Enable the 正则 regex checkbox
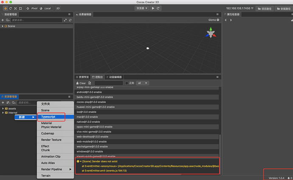293x180 pixels. (127, 83)
